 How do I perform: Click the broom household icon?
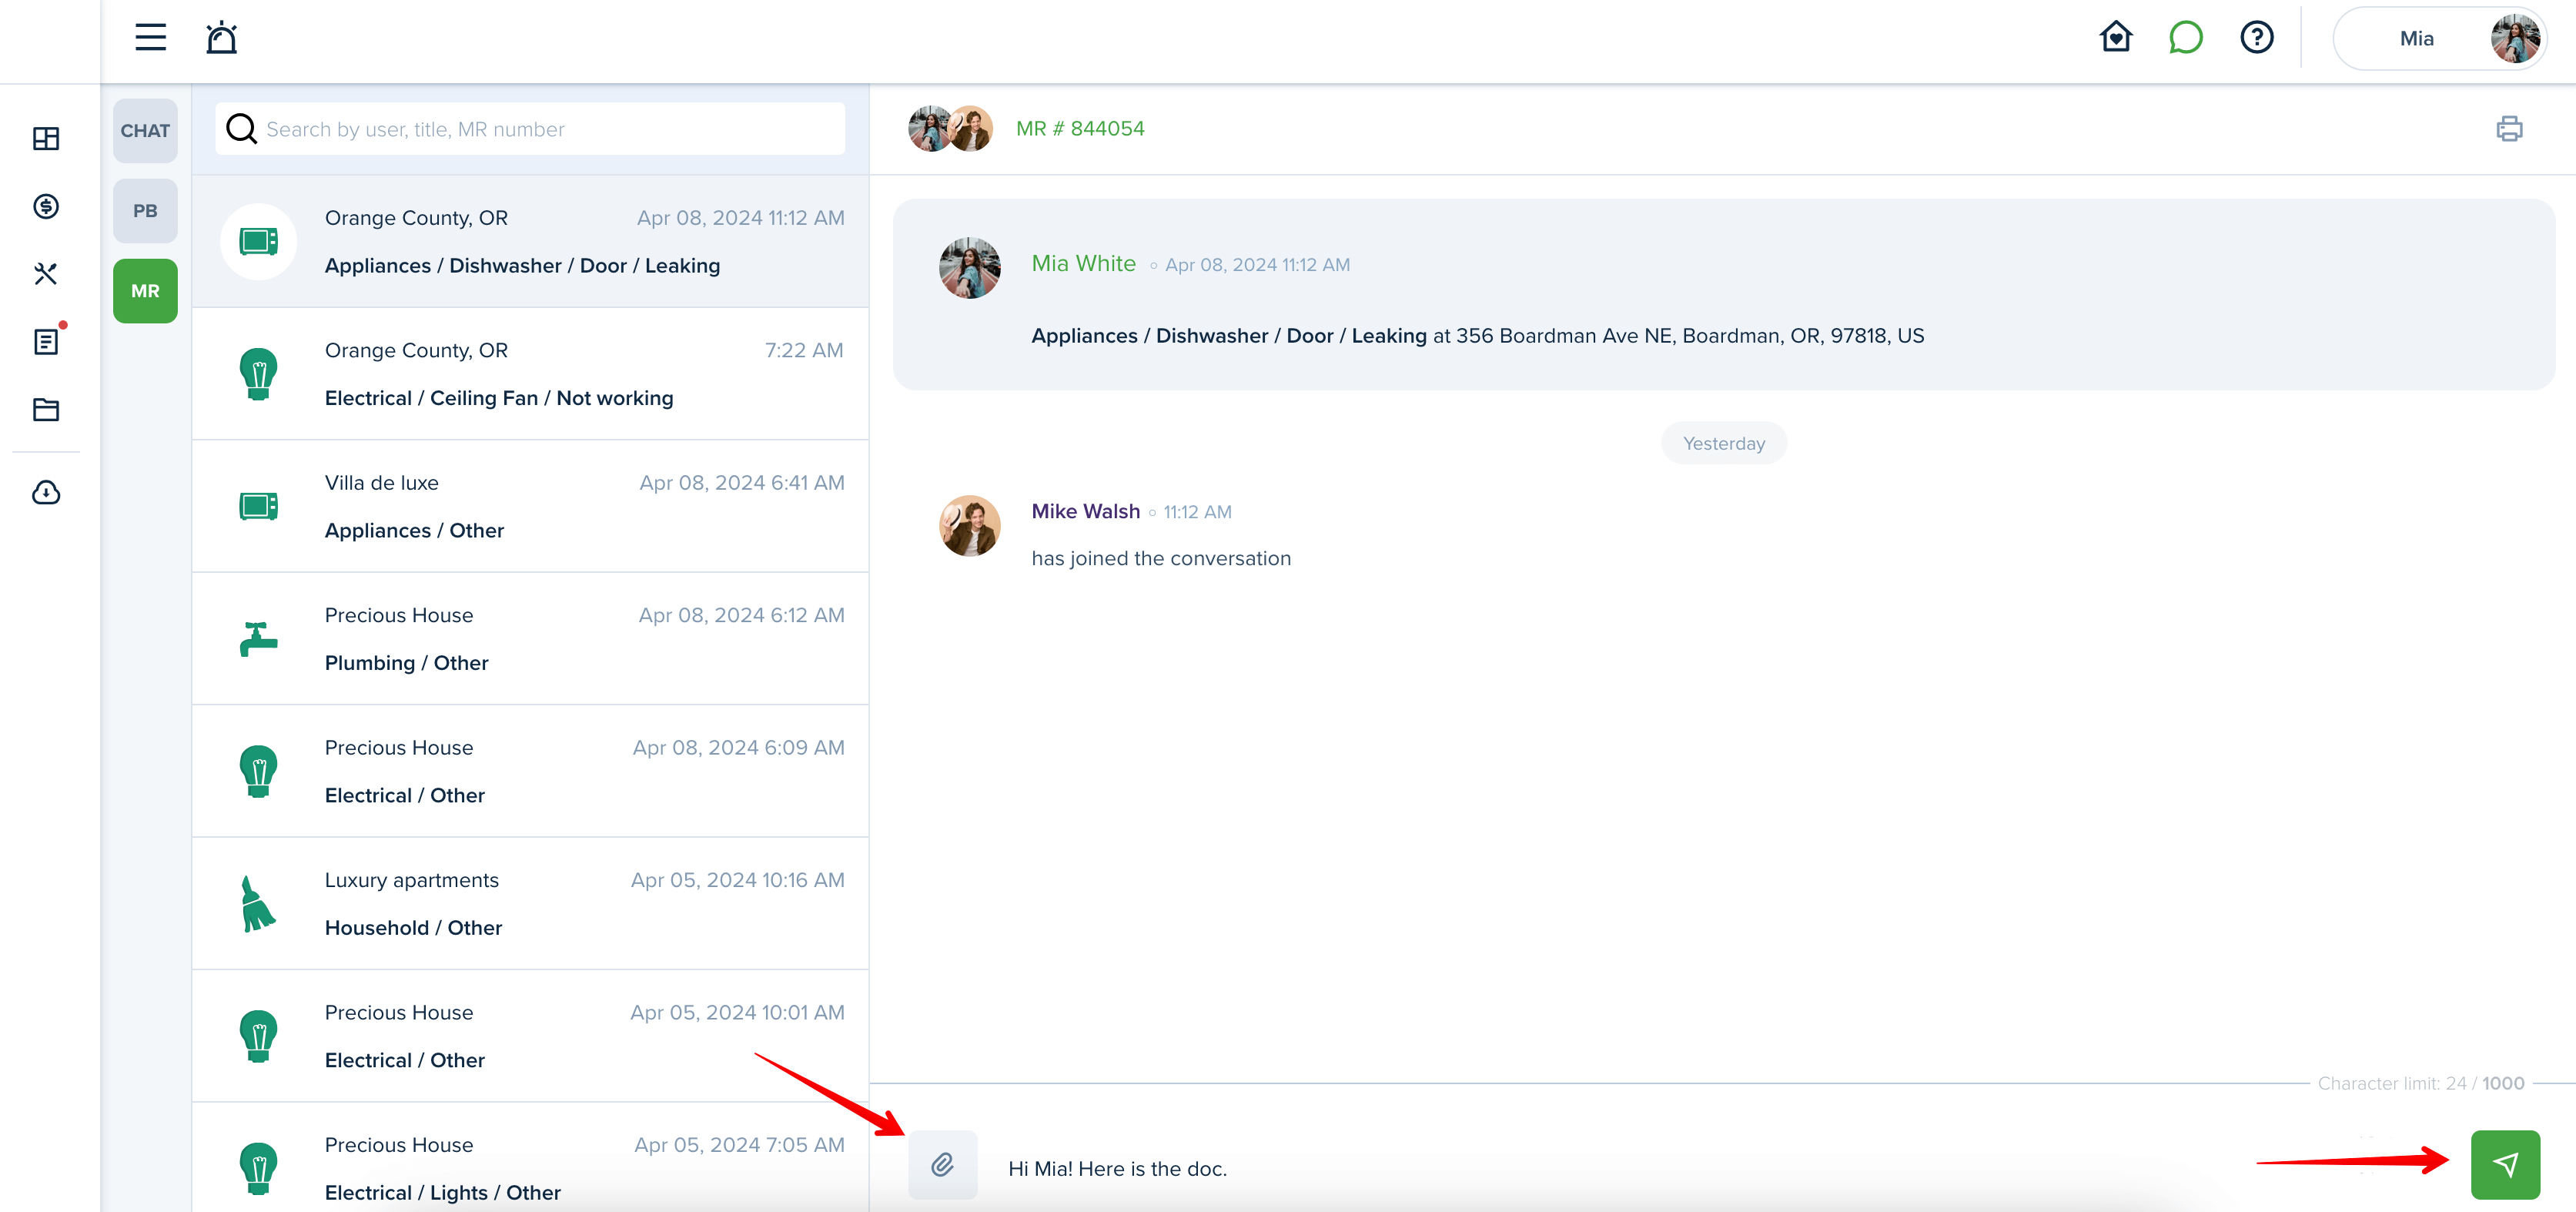(258, 904)
